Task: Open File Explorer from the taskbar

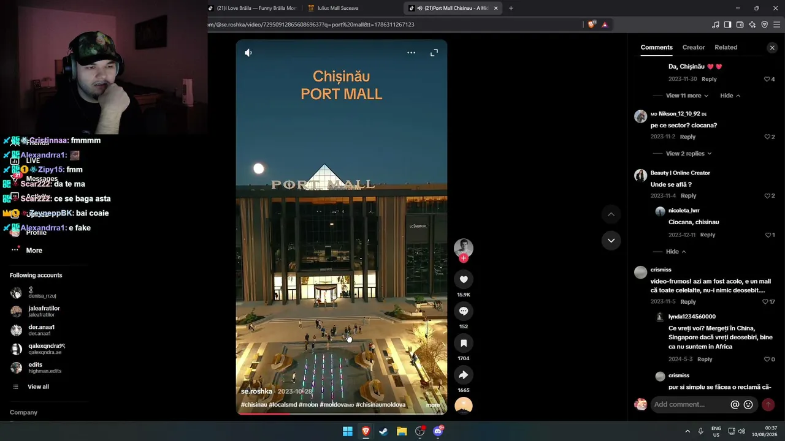Action: click(x=402, y=431)
